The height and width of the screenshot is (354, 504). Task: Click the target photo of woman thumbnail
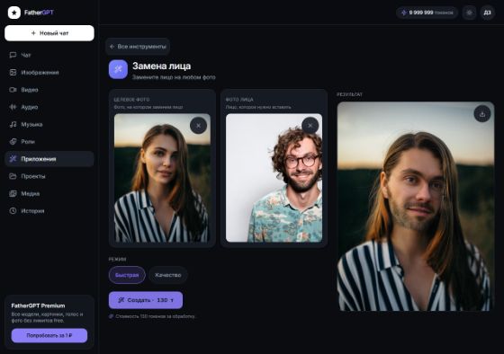162,178
